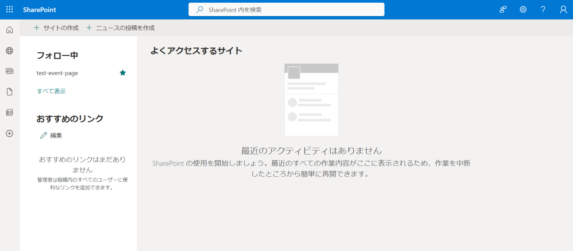Open My Sites via the globe icon
Screen dimensions: 573x251
pyautogui.click(x=9, y=50)
